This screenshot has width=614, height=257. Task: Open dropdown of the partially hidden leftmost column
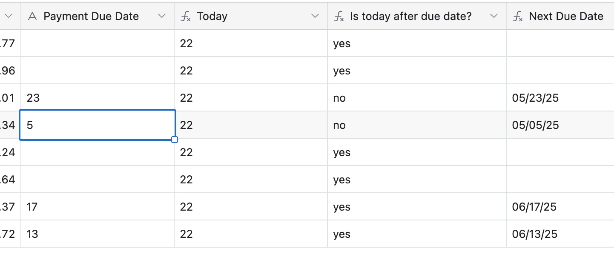pyautogui.click(x=9, y=16)
